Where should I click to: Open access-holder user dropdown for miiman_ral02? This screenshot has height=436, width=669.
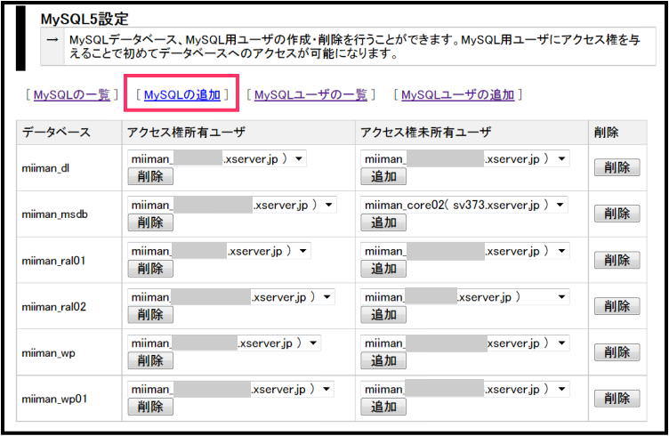point(230,297)
